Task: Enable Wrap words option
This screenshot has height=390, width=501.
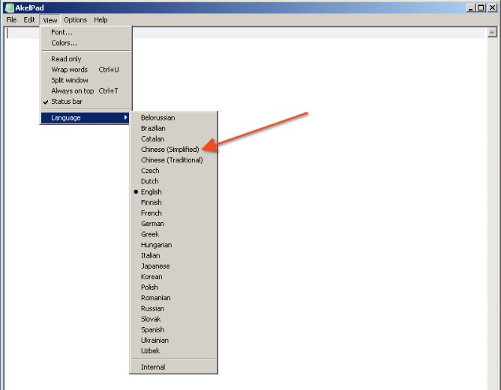Action: [x=69, y=70]
